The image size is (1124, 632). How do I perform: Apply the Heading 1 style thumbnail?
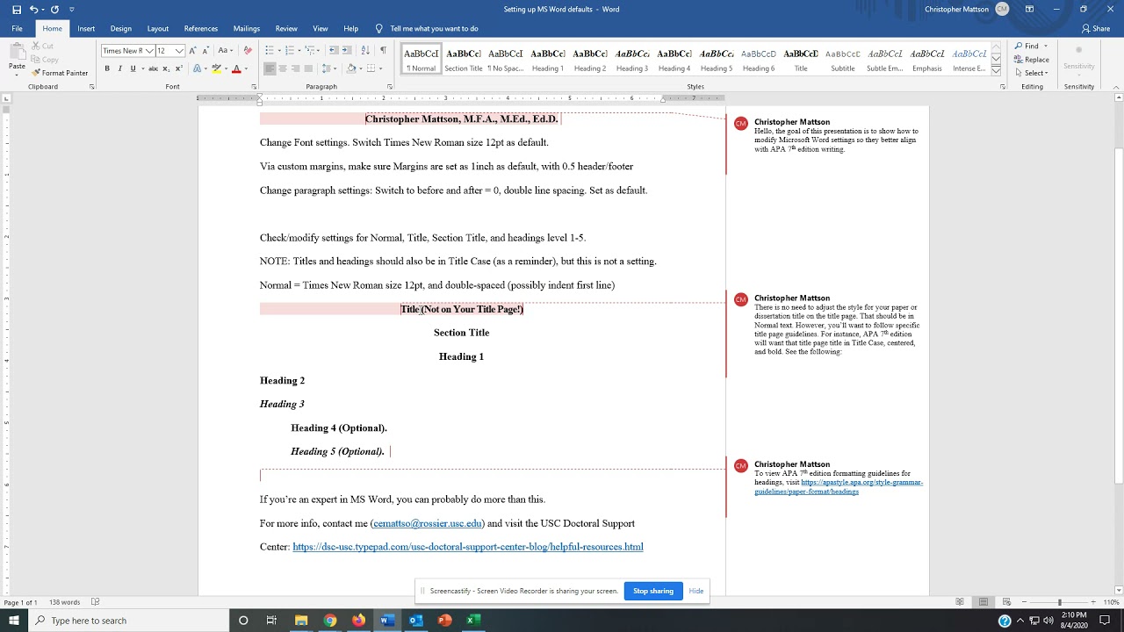(x=548, y=60)
